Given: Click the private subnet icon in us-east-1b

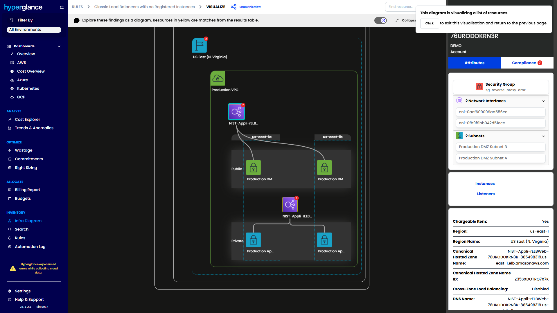Looking at the screenshot, I should point(324,240).
